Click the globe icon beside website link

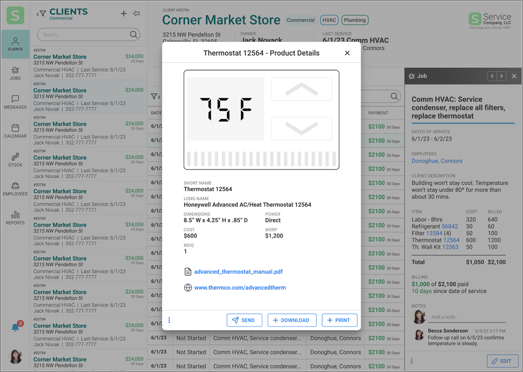(188, 288)
